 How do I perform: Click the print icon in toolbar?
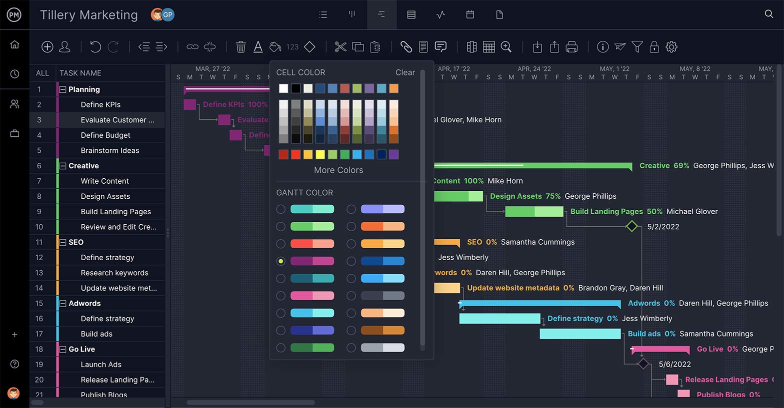pos(571,47)
